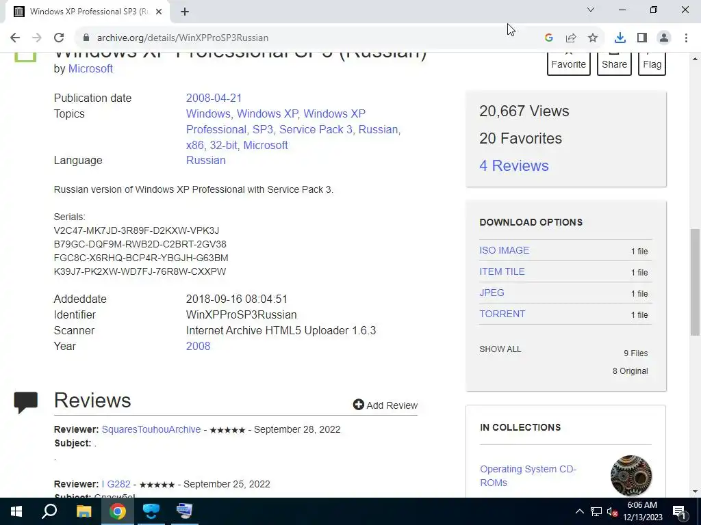Select the Windows XP Professional SP3 tab

point(87,12)
